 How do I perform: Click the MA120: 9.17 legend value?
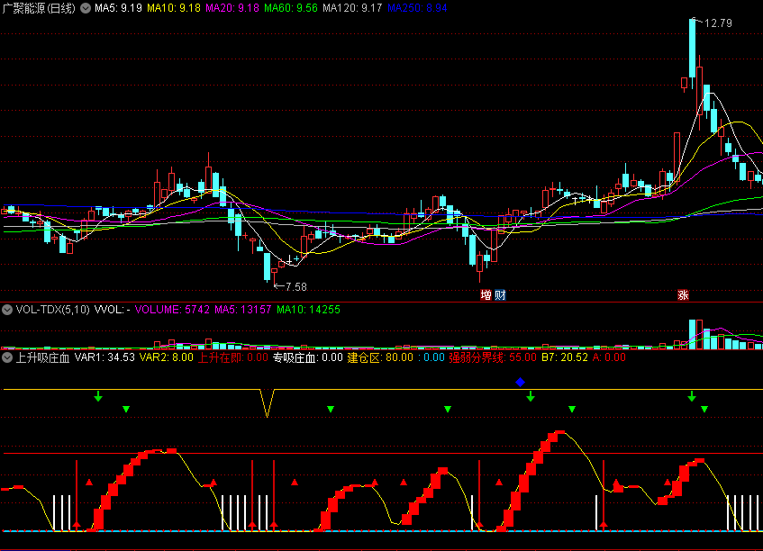pyautogui.click(x=352, y=8)
